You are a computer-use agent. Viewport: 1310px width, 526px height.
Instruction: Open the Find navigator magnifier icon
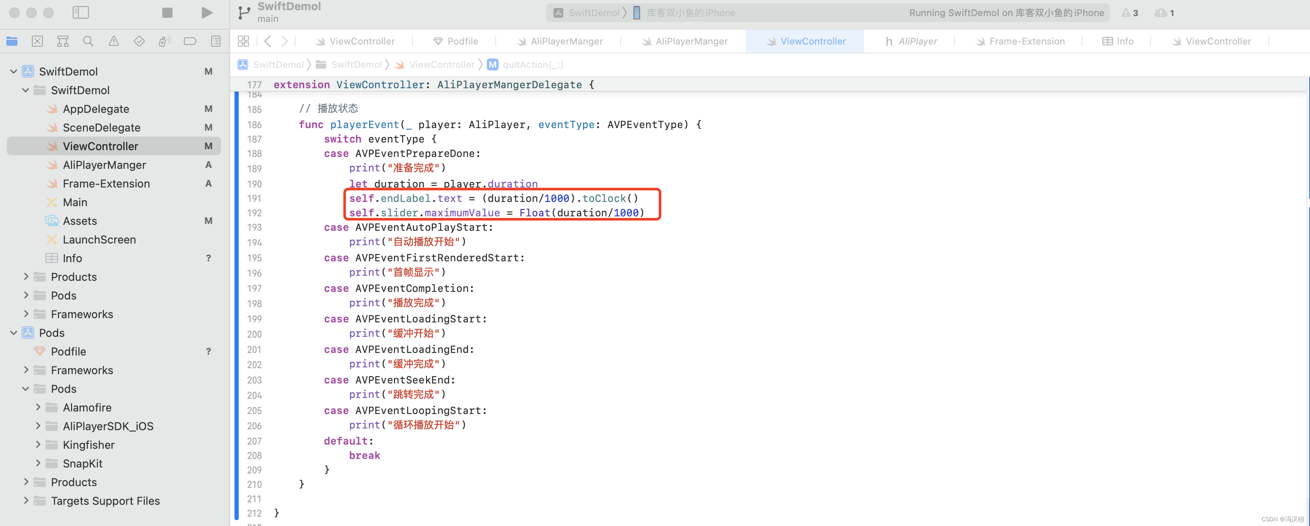coord(88,41)
